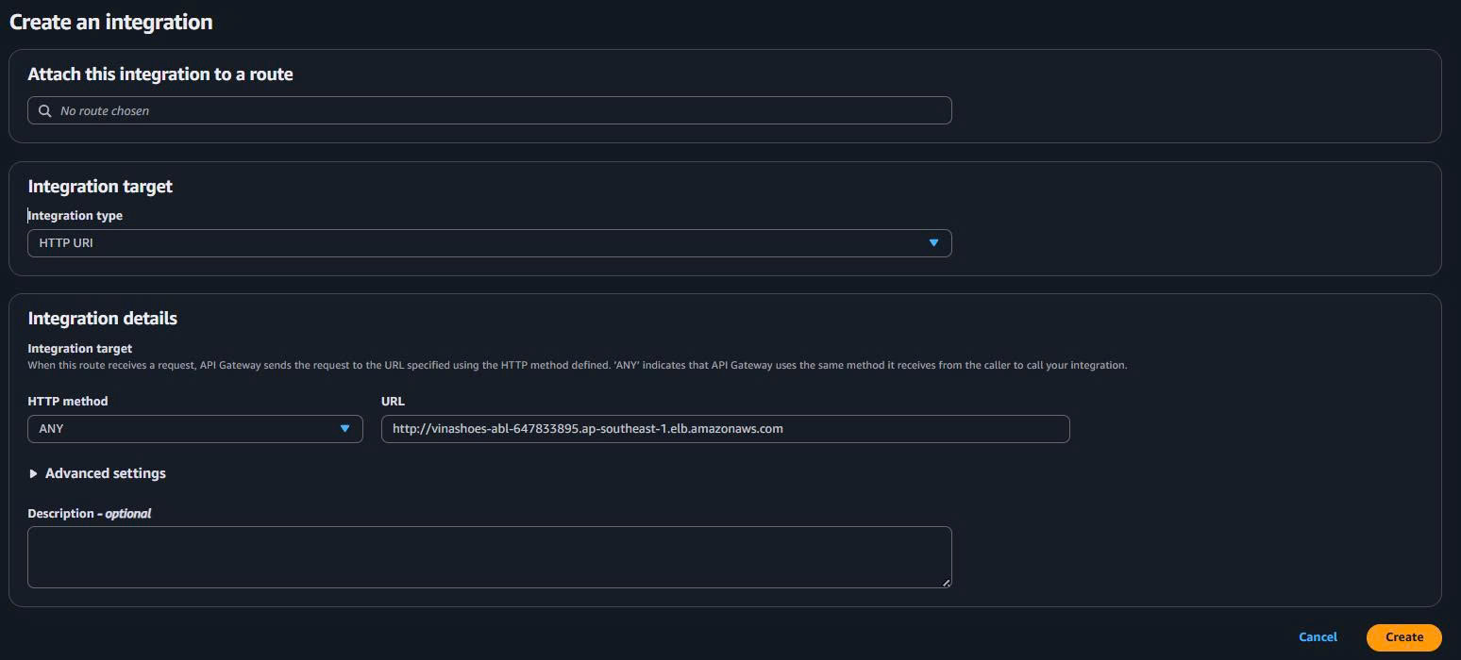Click the Description optional label area

[x=89, y=513]
